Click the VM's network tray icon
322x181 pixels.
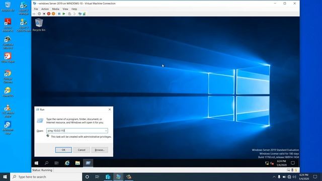tap(267, 163)
